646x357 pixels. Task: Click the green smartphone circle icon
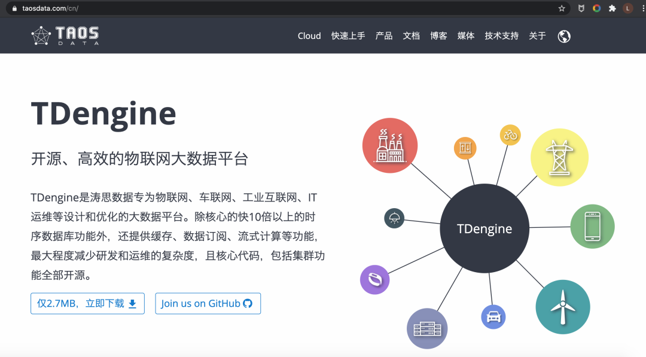point(592,226)
